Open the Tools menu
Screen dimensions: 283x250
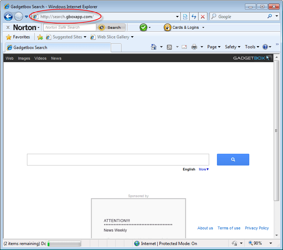coord(252,47)
